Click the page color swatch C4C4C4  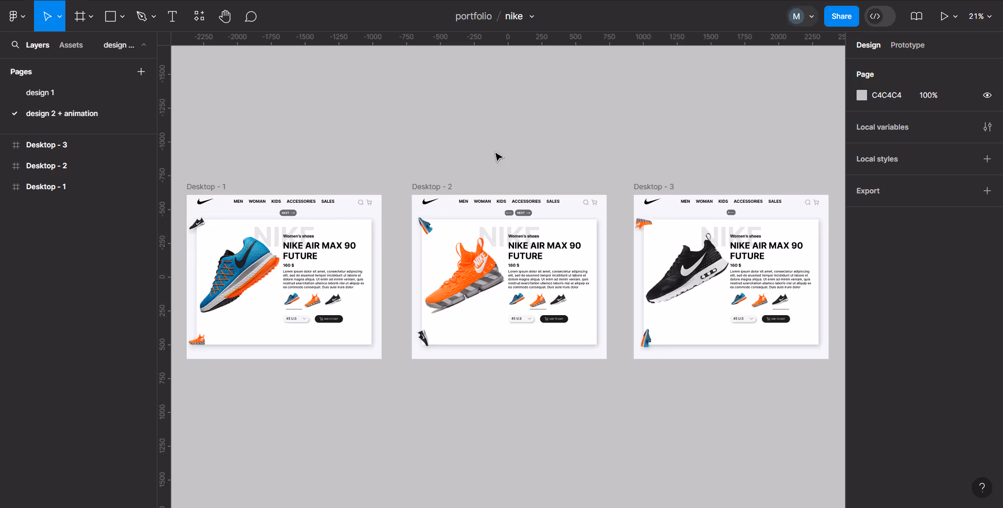click(x=862, y=95)
